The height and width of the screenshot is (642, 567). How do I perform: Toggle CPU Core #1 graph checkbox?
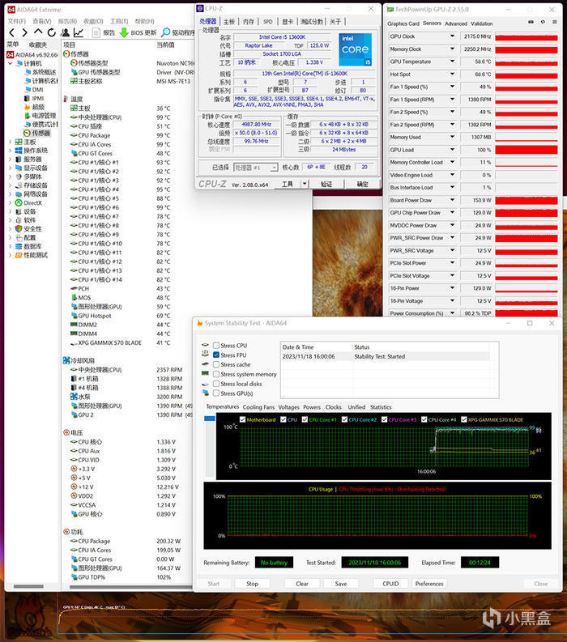tap(305, 419)
